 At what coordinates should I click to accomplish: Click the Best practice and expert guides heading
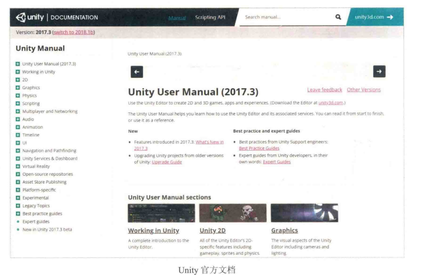point(266,131)
